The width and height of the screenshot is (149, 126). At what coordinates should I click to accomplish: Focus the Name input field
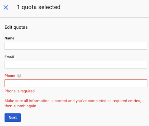76,46
